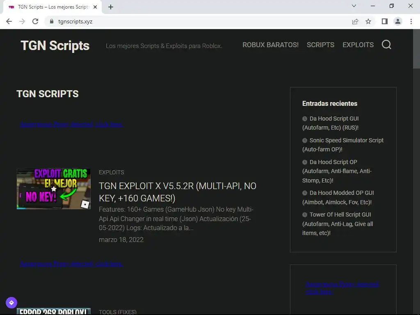The width and height of the screenshot is (420, 315).
Task: Click the site tagline about Roblox
Action: pyautogui.click(x=164, y=46)
